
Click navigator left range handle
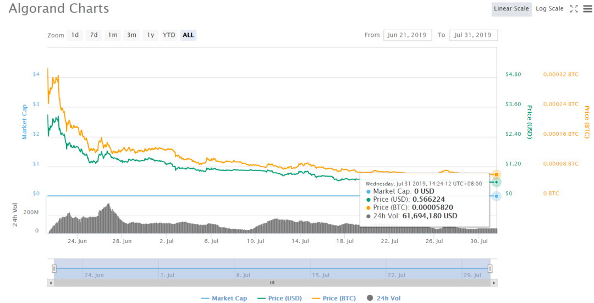tap(54, 268)
